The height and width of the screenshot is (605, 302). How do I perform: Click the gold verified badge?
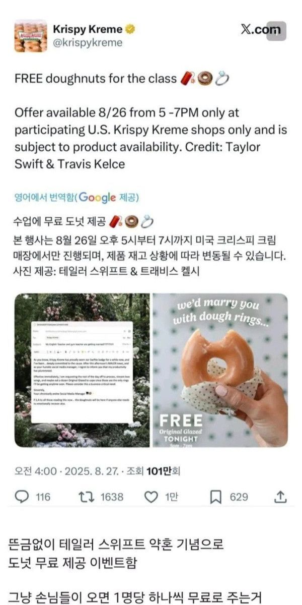130,29
